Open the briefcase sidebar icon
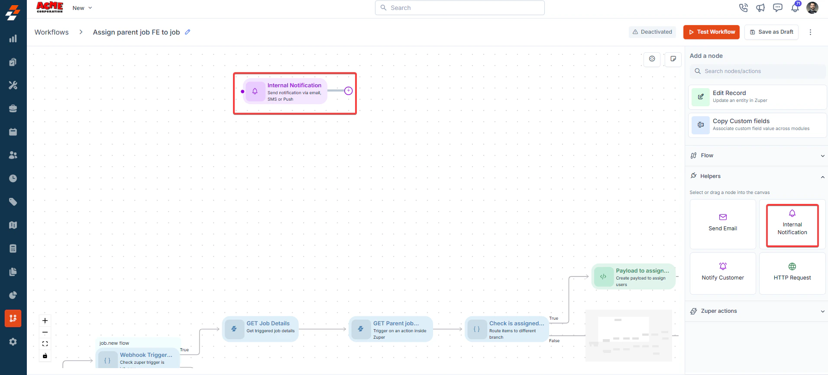This screenshot has width=828, height=375. pos(13,108)
